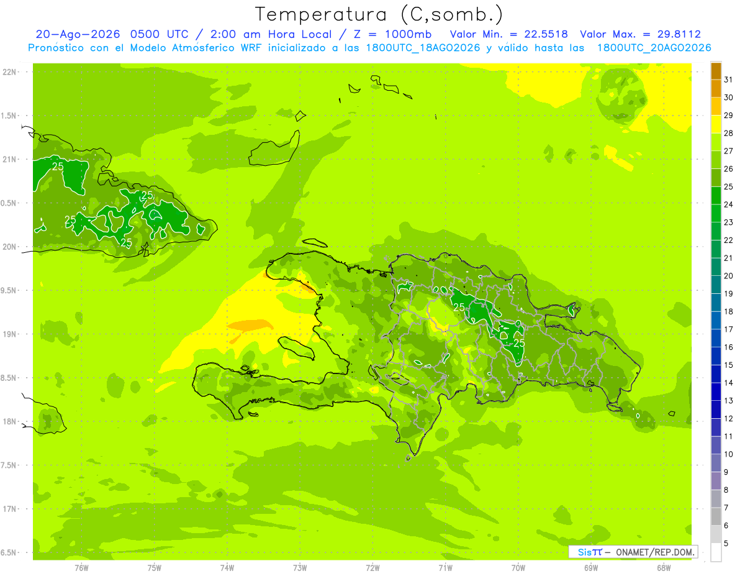Click the colorbar label "5"

(726, 543)
